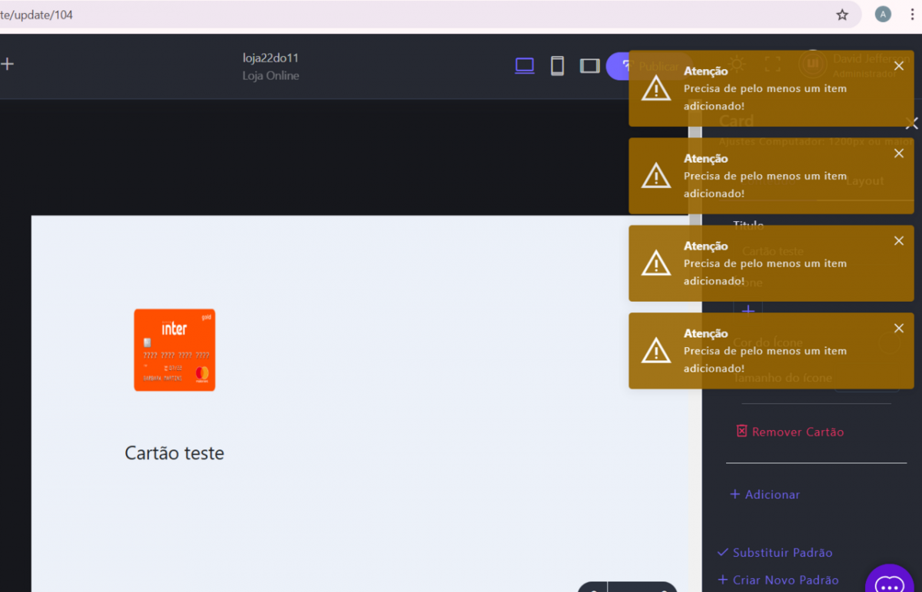Select the Inter card image on canvas
The image size is (922, 592).
pyautogui.click(x=174, y=350)
